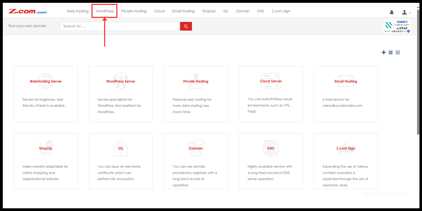Click the WebHosting Server globe icon
Viewport: 422px width, 211px height.
click(x=46, y=81)
